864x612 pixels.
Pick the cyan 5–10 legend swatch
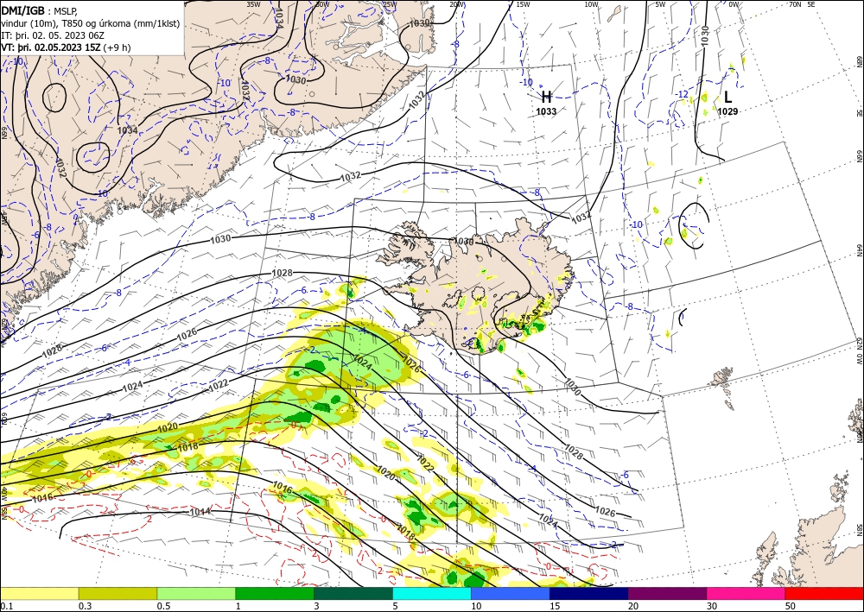431,593
